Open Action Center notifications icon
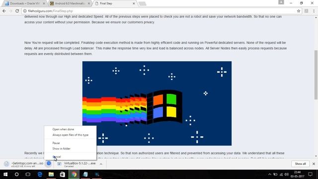 click(x=310, y=174)
